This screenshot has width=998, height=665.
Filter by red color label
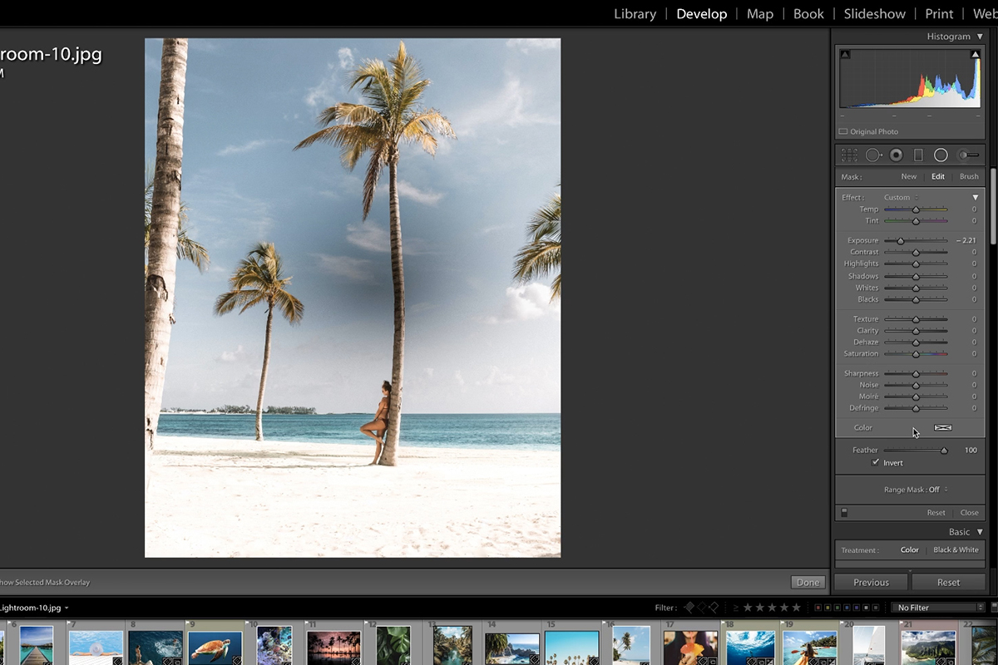coord(818,608)
